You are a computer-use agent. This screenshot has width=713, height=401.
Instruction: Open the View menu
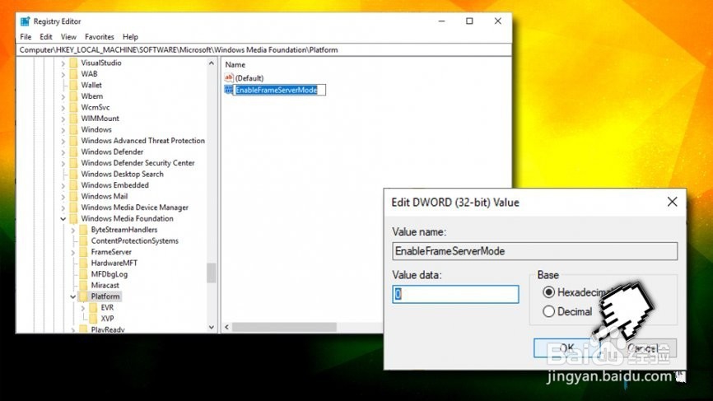(x=68, y=37)
